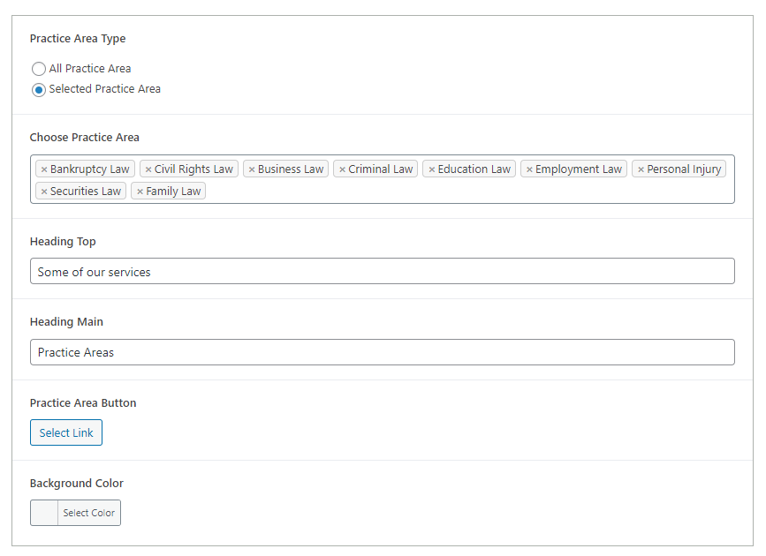Image resolution: width=766 pixels, height=556 pixels.
Task: Select the All Practice Area radio option
Action: pos(39,69)
